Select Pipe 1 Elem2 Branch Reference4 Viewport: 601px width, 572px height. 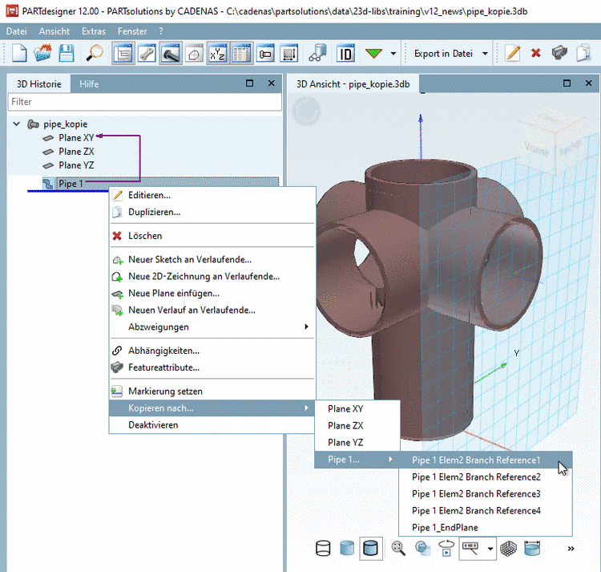coord(486,510)
